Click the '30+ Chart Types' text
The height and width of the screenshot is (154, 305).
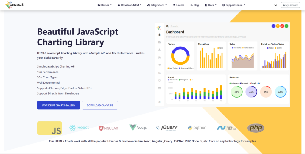pyautogui.click(x=47, y=77)
